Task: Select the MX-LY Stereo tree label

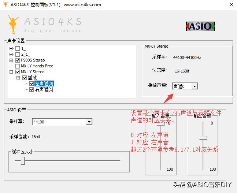Action: pos(33,72)
